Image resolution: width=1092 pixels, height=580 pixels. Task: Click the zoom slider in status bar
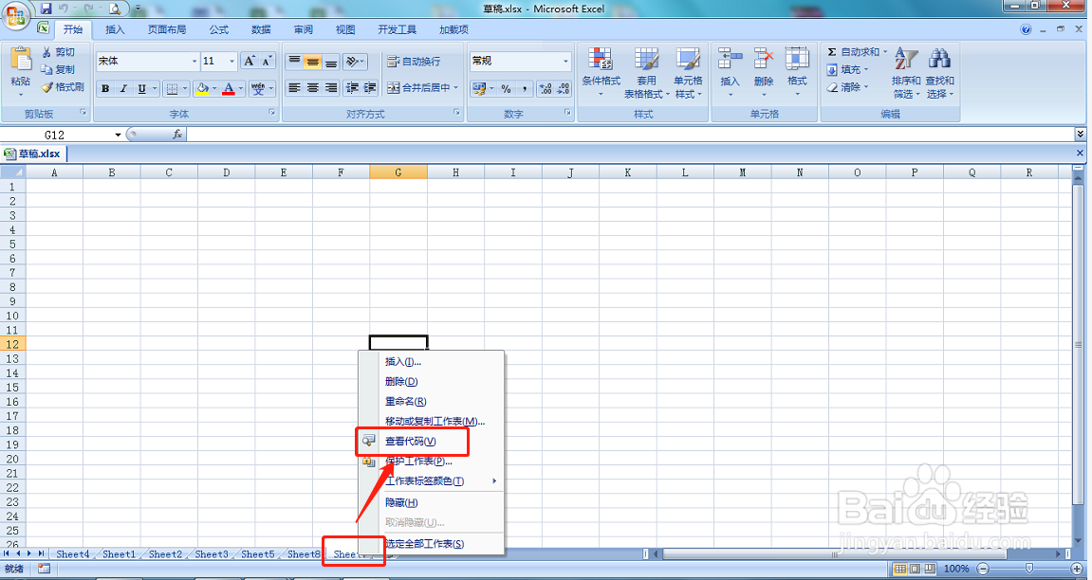point(1029,569)
